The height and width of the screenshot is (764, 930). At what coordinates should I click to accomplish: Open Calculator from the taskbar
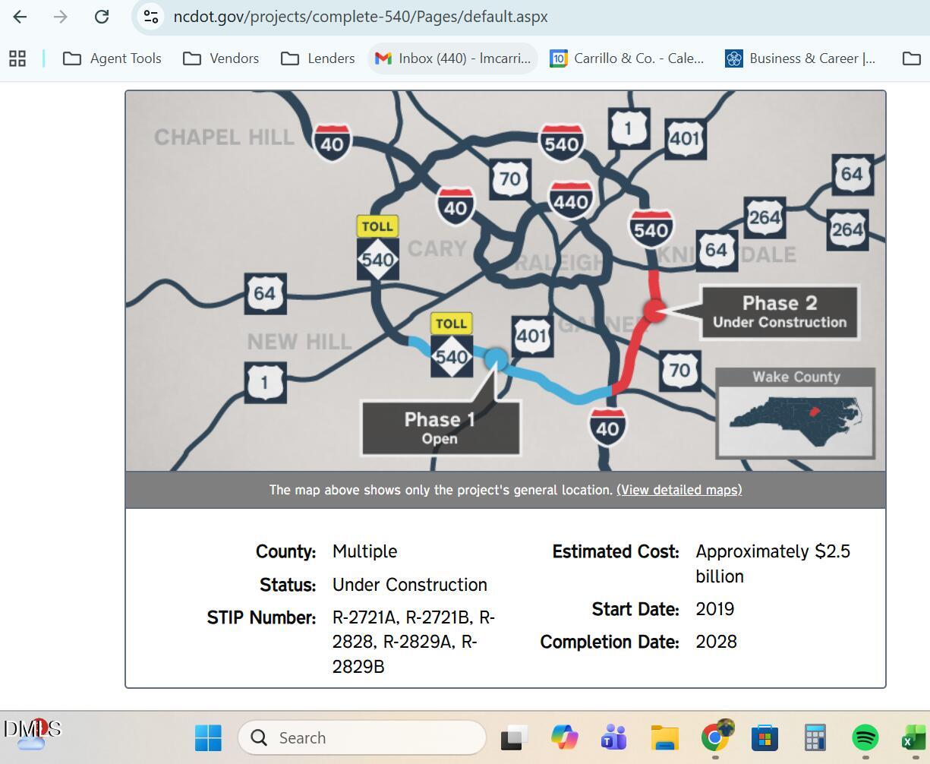click(x=814, y=737)
